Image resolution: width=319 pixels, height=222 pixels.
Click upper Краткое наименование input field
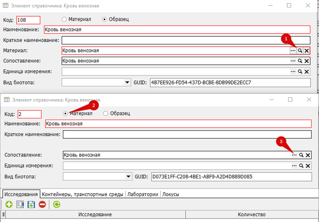pyautogui.click(x=186, y=40)
